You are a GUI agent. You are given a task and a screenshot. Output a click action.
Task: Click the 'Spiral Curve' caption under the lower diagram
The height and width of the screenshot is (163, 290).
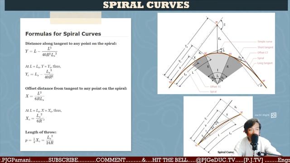[226, 152]
